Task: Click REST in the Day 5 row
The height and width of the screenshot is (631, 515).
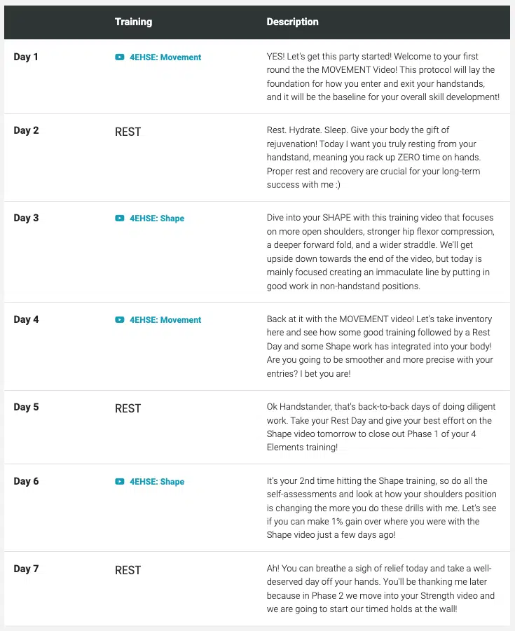Action: (x=128, y=408)
